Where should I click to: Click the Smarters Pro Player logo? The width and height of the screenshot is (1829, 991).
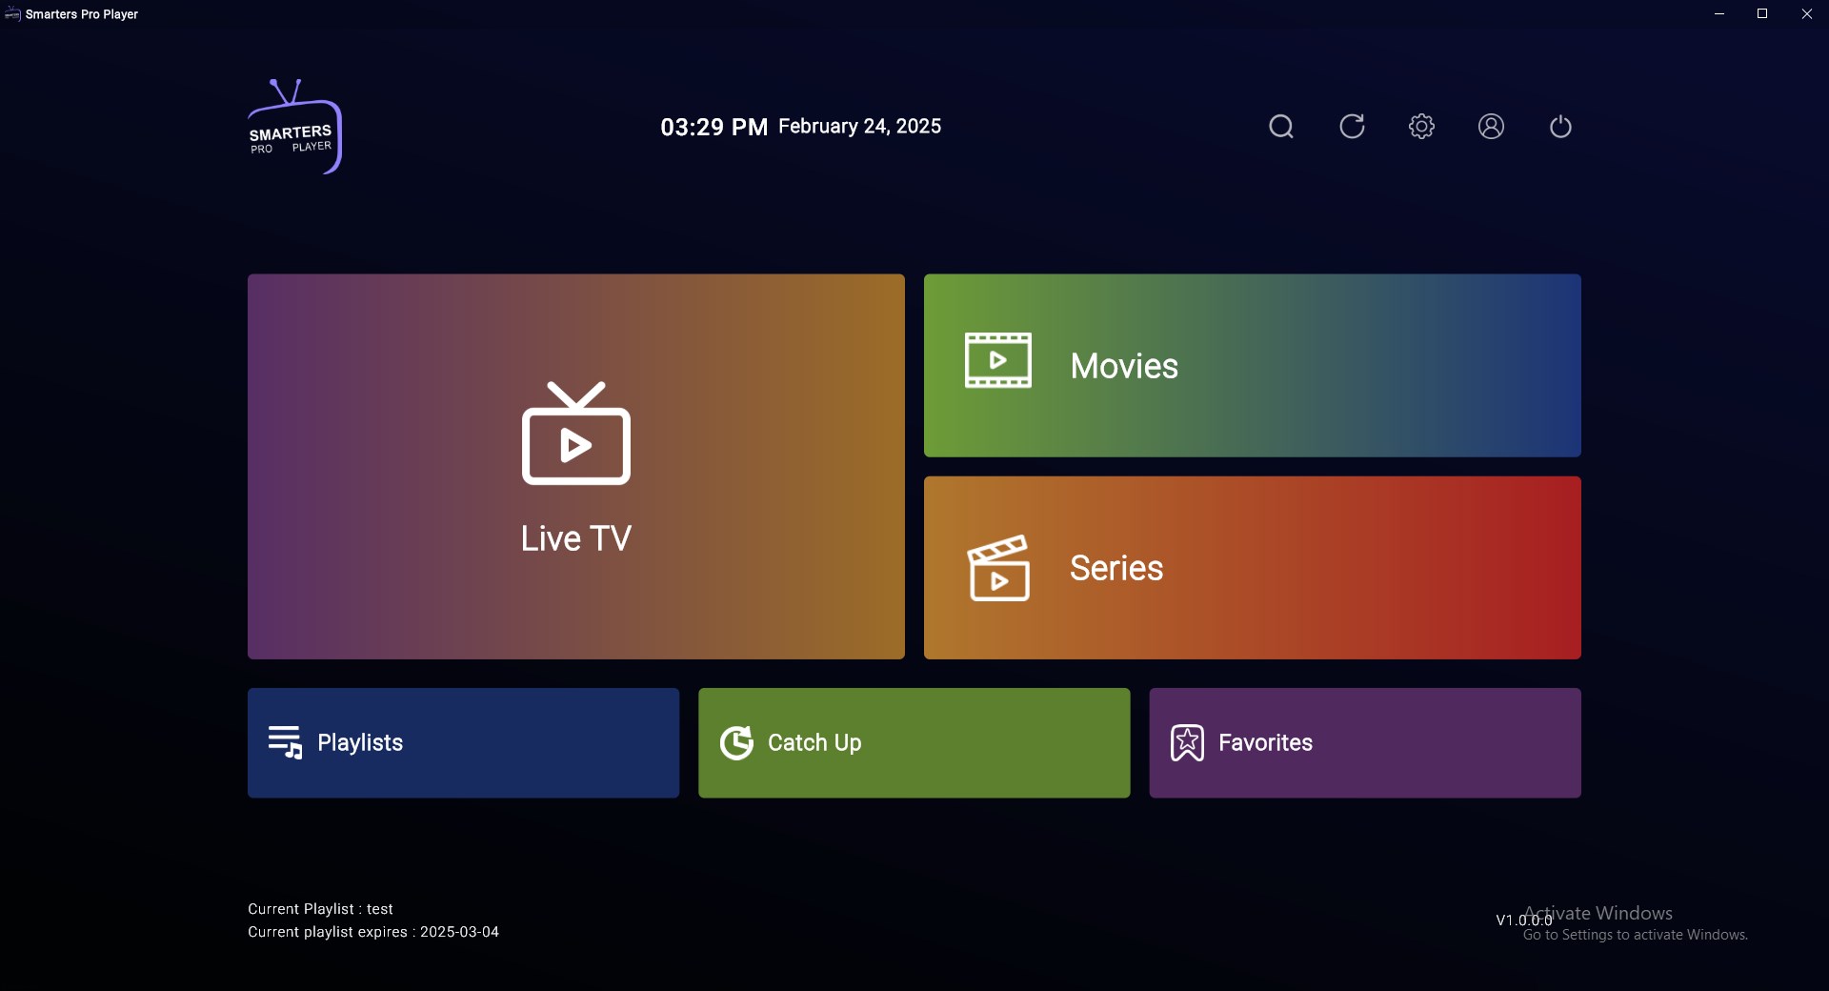coord(292,126)
